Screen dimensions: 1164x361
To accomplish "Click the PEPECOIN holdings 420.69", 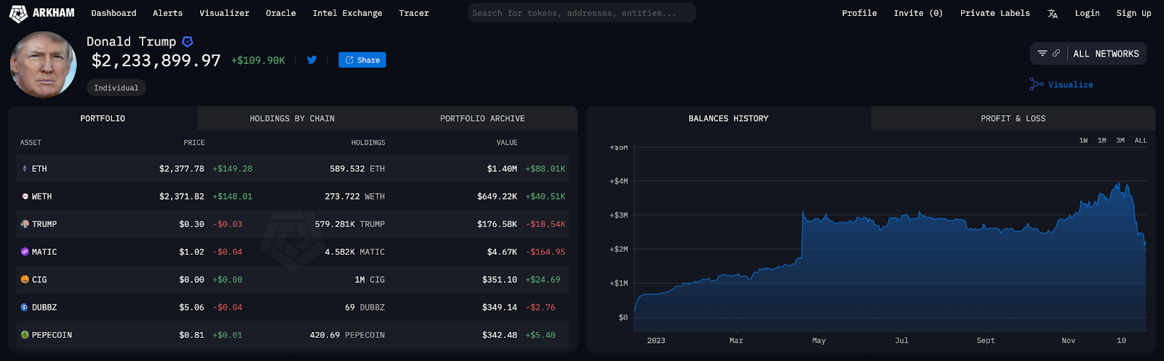I will [x=324, y=335].
